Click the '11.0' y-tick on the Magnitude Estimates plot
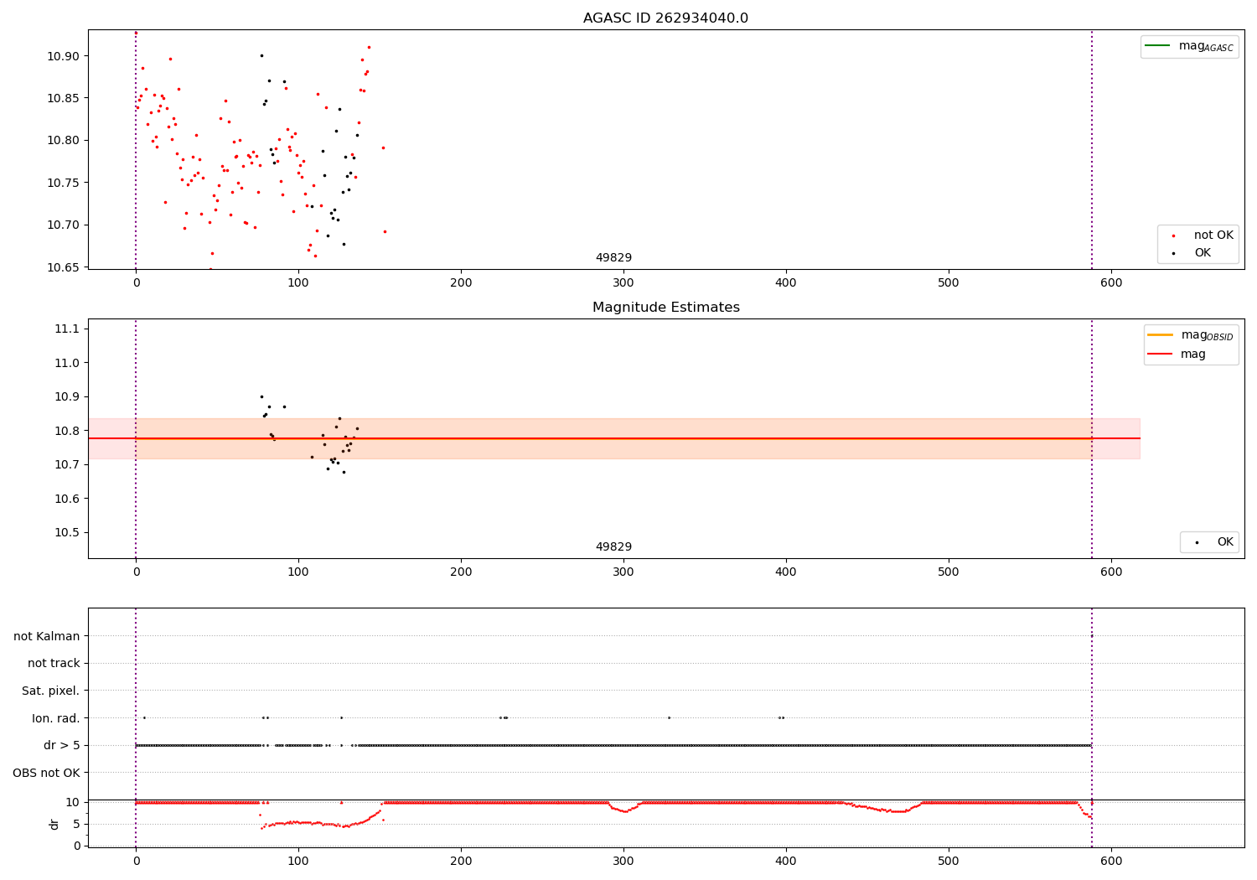This screenshot has height=880, width=1257. [x=67, y=363]
